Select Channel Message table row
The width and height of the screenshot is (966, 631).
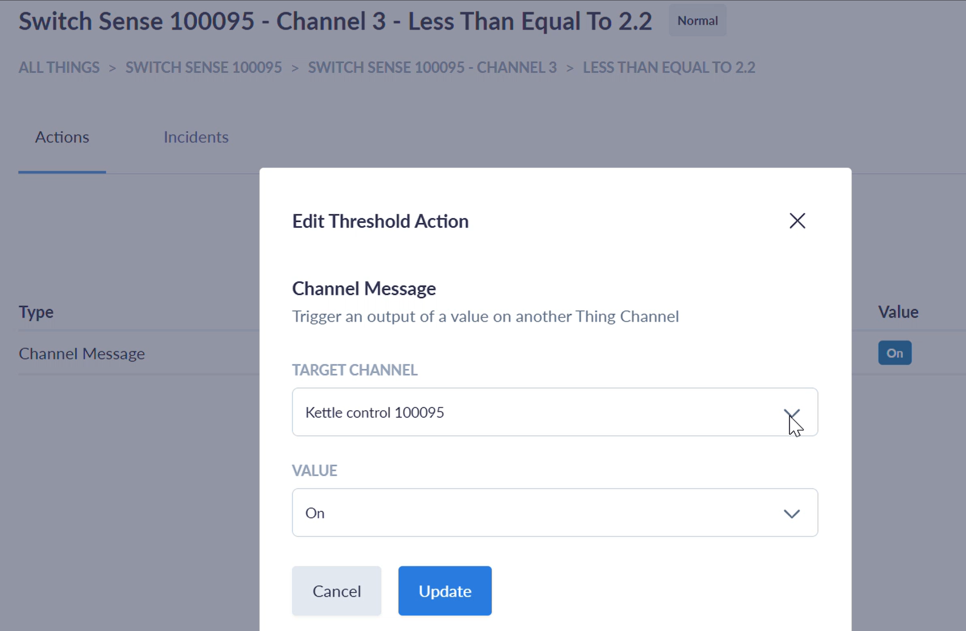tap(82, 354)
